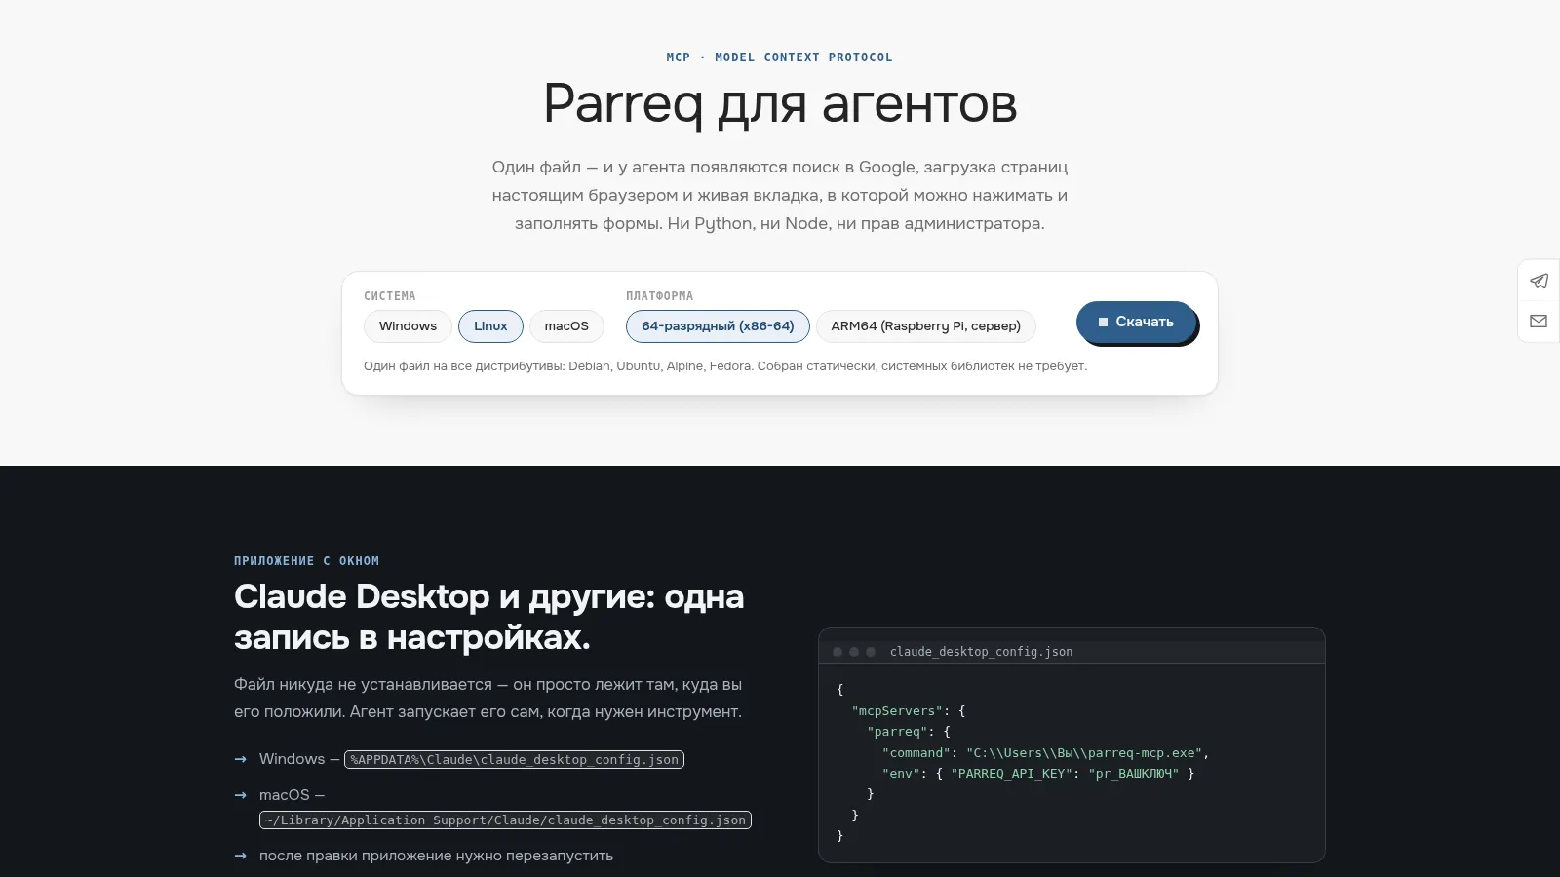Click the после правки приложение перезапустить line
The image size is (1560, 877).
click(x=436, y=856)
